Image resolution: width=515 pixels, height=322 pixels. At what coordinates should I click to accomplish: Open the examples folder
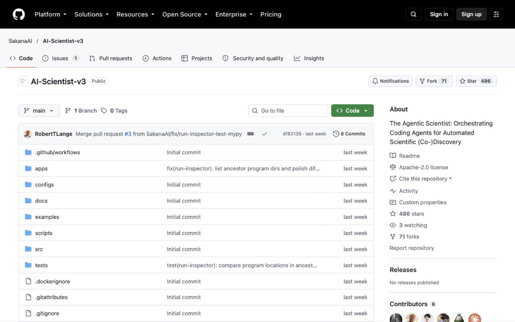[47, 217]
